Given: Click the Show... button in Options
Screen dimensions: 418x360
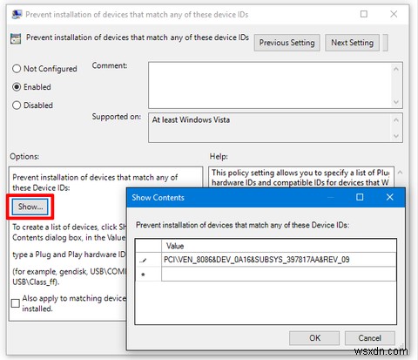Looking at the screenshot, I should pos(30,207).
